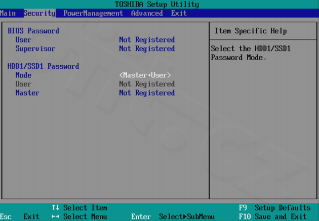Screen dimensions: 319x221
Task: Open the Exit tab
Action: tap(179, 14)
